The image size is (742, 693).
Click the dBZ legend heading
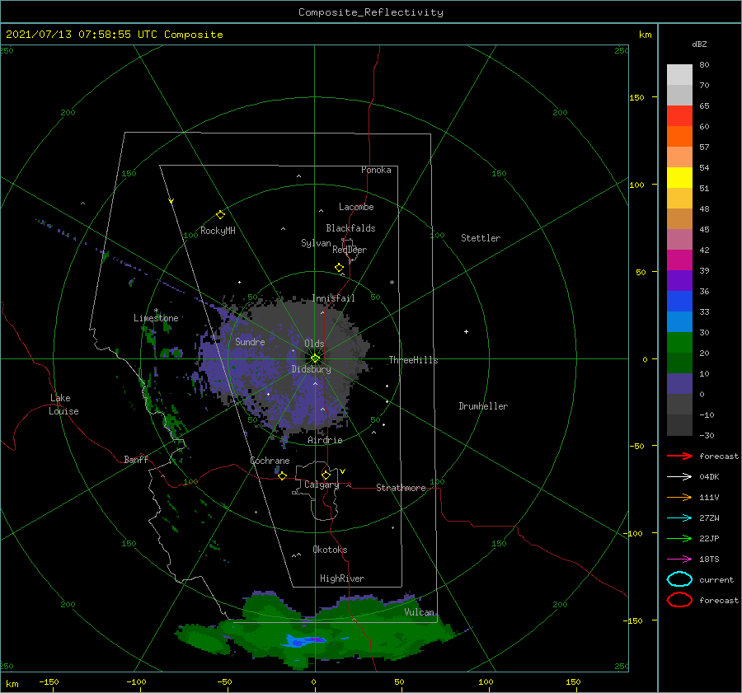point(699,44)
